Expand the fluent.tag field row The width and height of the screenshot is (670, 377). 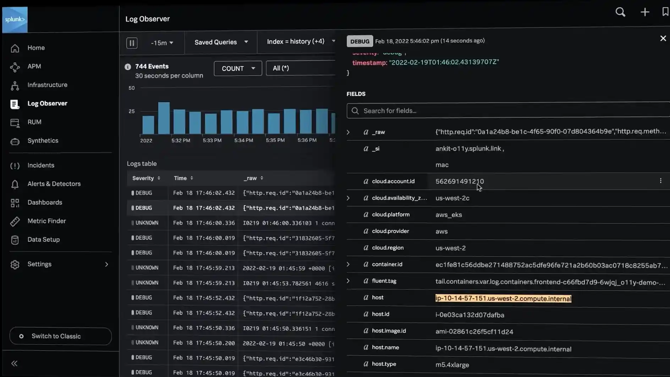348,281
